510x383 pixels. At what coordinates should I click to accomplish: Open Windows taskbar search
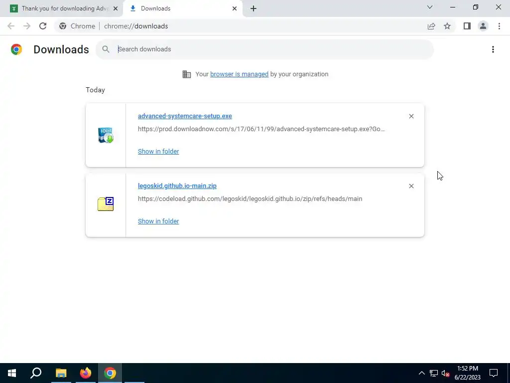tap(36, 373)
